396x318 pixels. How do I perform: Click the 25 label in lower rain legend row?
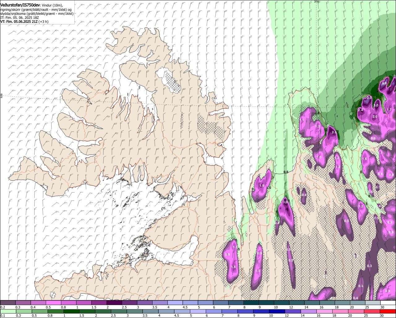[366, 316]
